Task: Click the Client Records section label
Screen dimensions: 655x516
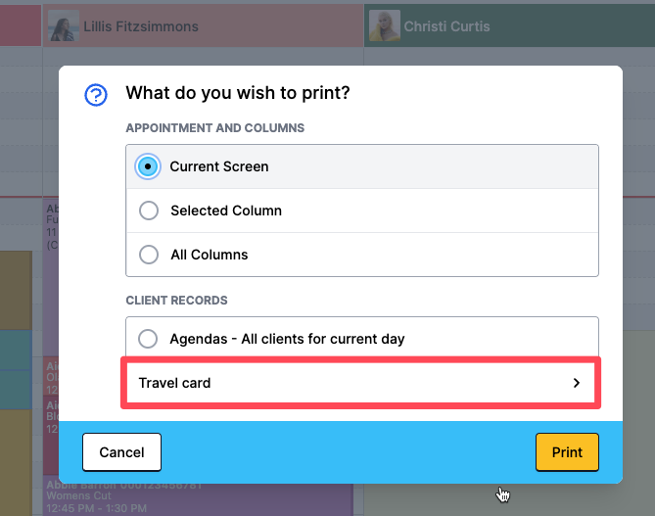Action: pos(176,300)
